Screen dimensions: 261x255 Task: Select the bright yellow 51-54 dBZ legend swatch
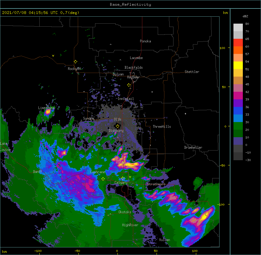[x=238, y=65]
